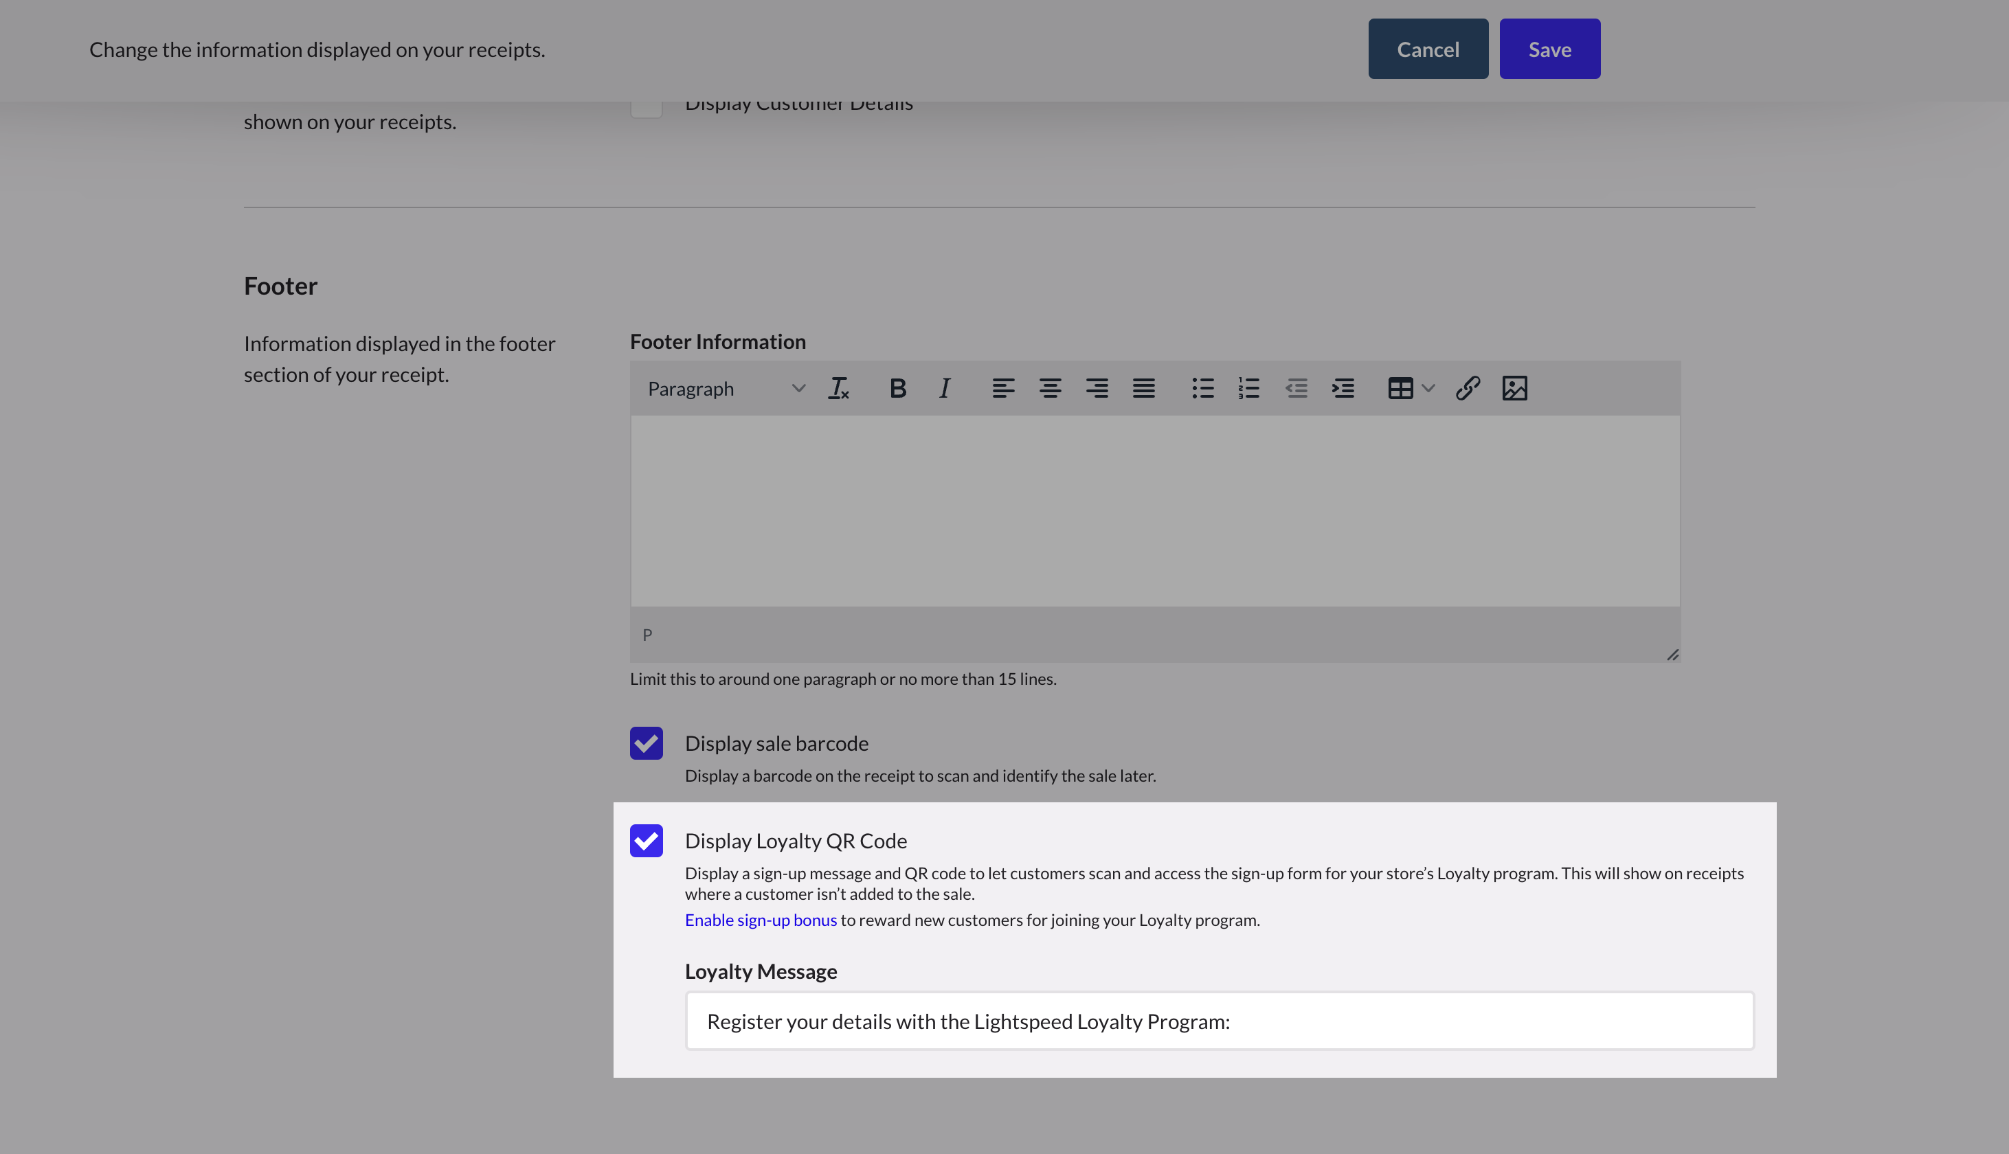The image size is (2009, 1154).
Task: Insert a numbered list
Action: tap(1249, 388)
